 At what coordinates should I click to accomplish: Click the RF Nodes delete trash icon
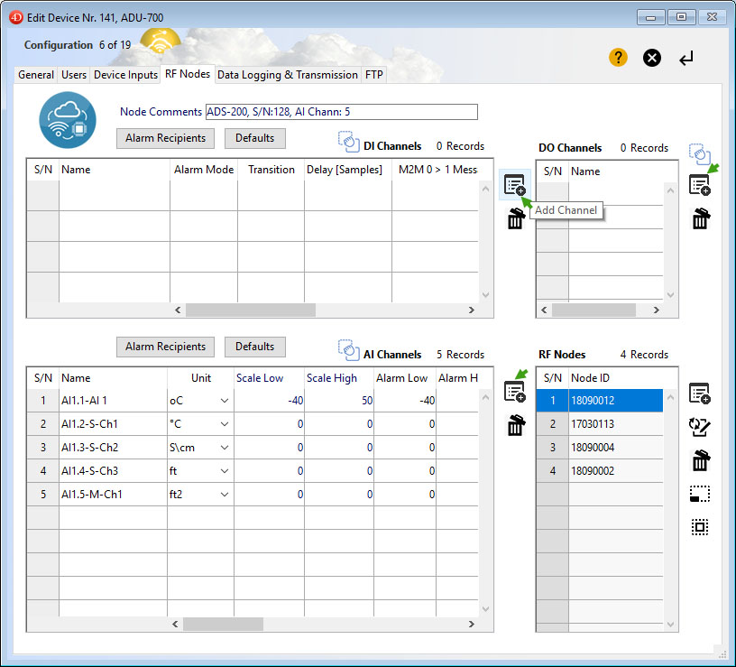[x=700, y=460]
